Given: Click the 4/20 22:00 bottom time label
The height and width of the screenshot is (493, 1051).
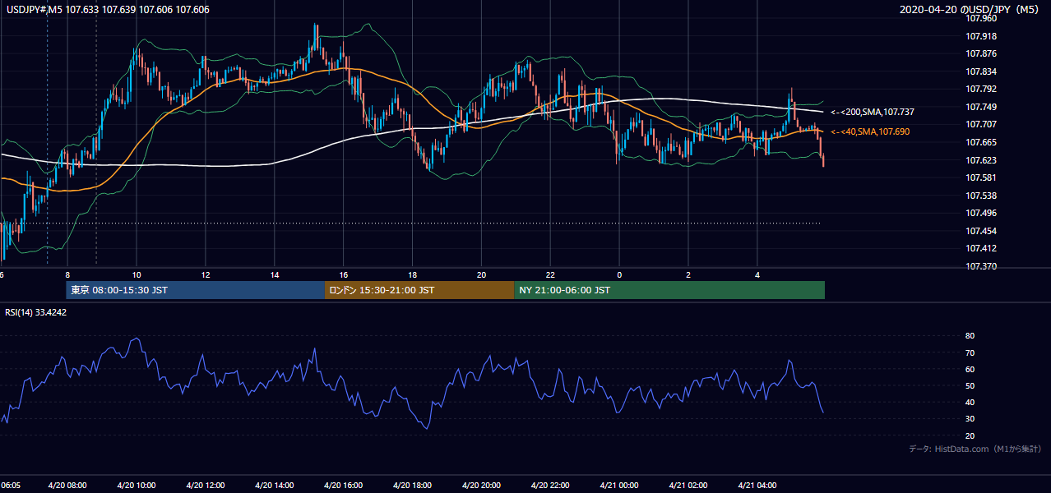Looking at the screenshot, I should point(551,485).
